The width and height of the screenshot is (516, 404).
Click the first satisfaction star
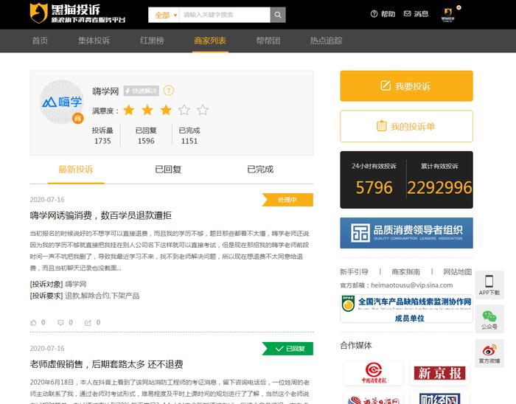[129, 110]
